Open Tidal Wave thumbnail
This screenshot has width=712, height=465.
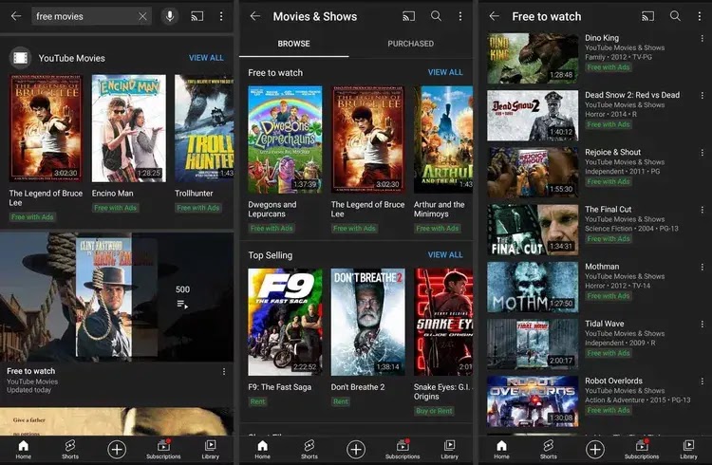533,344
